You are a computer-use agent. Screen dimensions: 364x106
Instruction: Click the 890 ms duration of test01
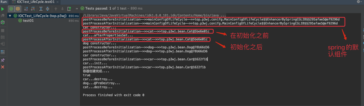pyautogui.click(x=74, y=21)
